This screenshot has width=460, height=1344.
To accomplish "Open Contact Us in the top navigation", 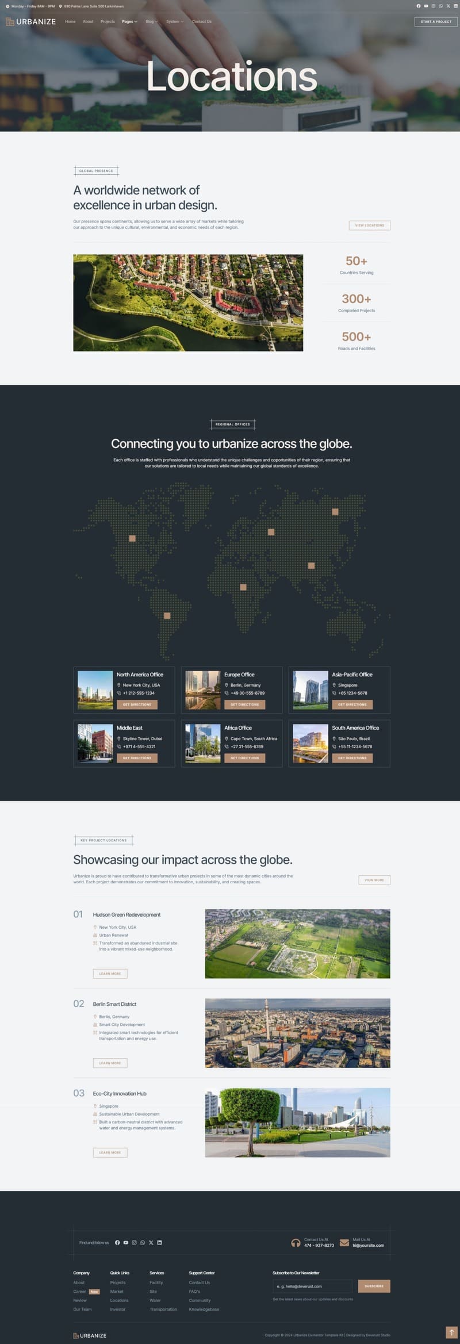I will pyautogui.click(x=202, y=22).
